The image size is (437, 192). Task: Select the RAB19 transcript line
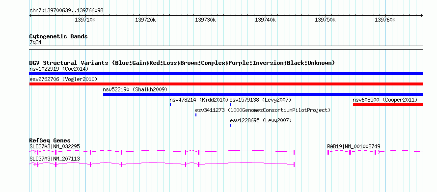375,152
